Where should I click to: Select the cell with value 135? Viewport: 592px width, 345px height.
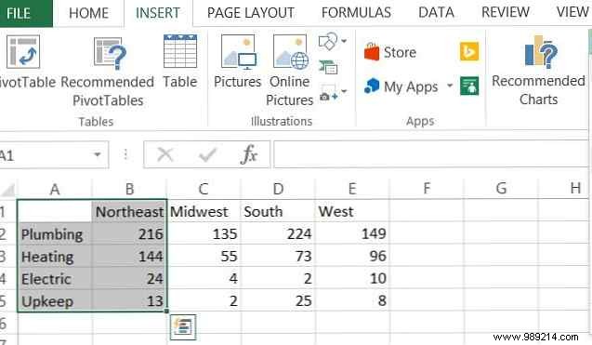pyautogui.click(x=204, y=234)
